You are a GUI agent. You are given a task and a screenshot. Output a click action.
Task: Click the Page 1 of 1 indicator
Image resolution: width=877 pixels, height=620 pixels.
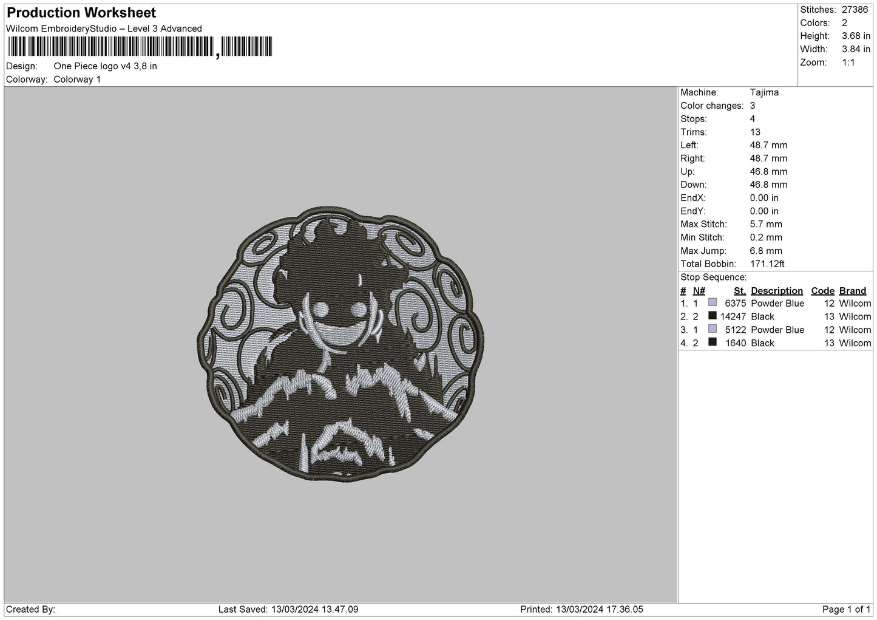point(847,610)
